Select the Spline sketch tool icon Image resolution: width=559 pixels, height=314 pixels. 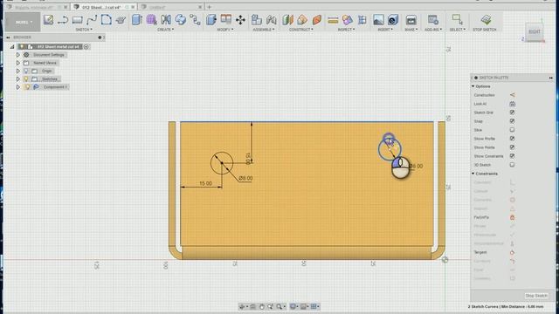92,19
